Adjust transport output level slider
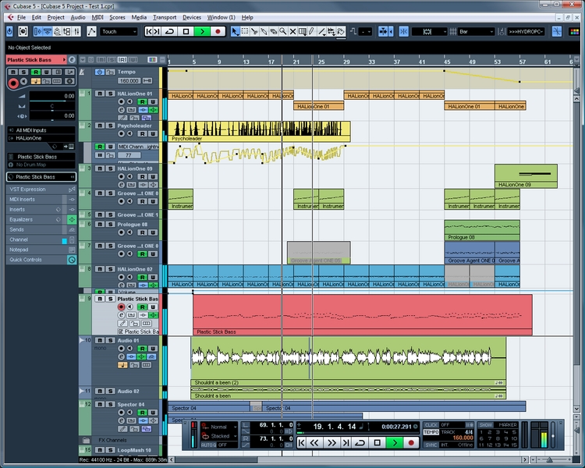585x468 pixels. [553, 434]
